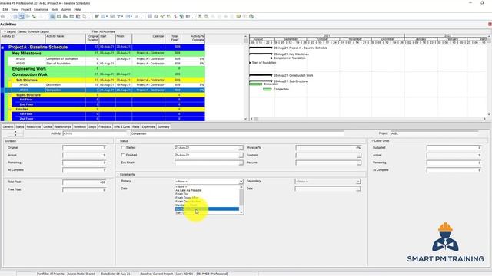Open the Suspend date picker button

point(359,155)
